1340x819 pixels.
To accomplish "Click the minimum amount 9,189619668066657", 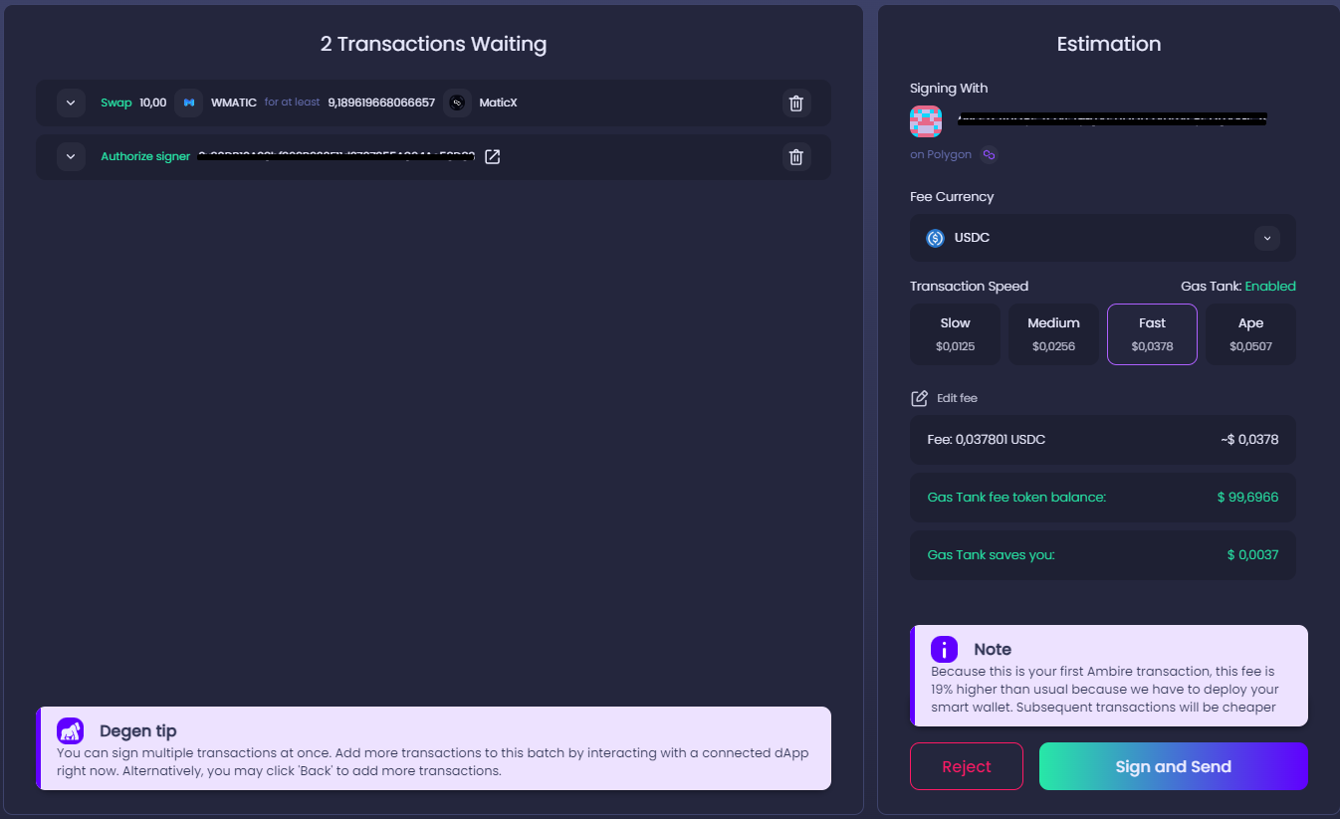I will [x=381, y=102].
